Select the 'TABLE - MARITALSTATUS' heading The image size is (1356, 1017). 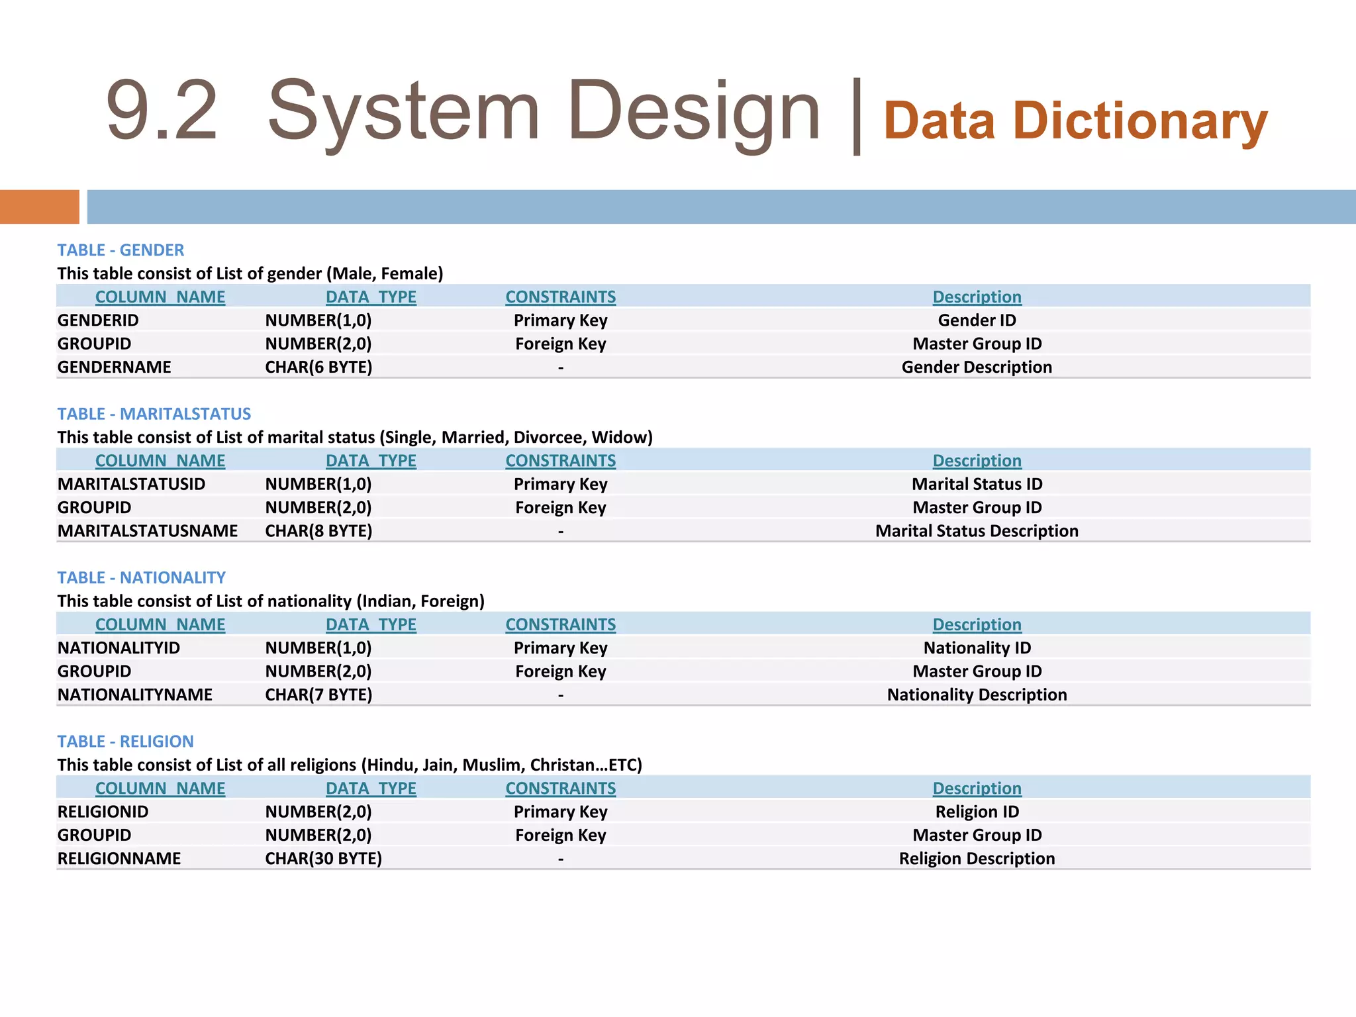pos(154,414)
